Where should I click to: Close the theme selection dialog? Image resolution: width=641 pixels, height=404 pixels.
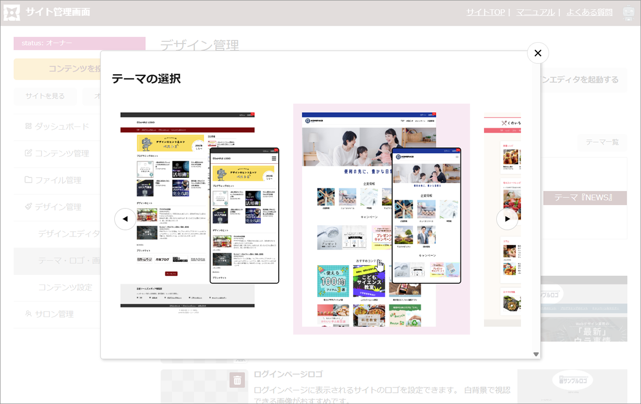[538, 53]
